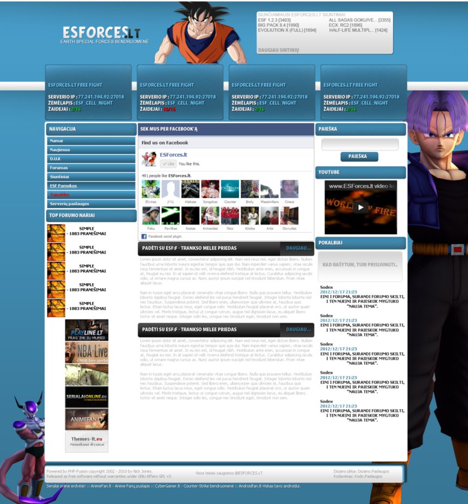Click the chat message box
The height and width of the screenshot is (504, 468).
[360, 266]
